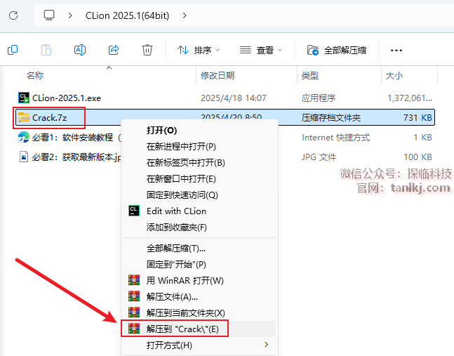454x356 pixels.
Task: Click the 应用程序 type cell
Action: point(318,98)
